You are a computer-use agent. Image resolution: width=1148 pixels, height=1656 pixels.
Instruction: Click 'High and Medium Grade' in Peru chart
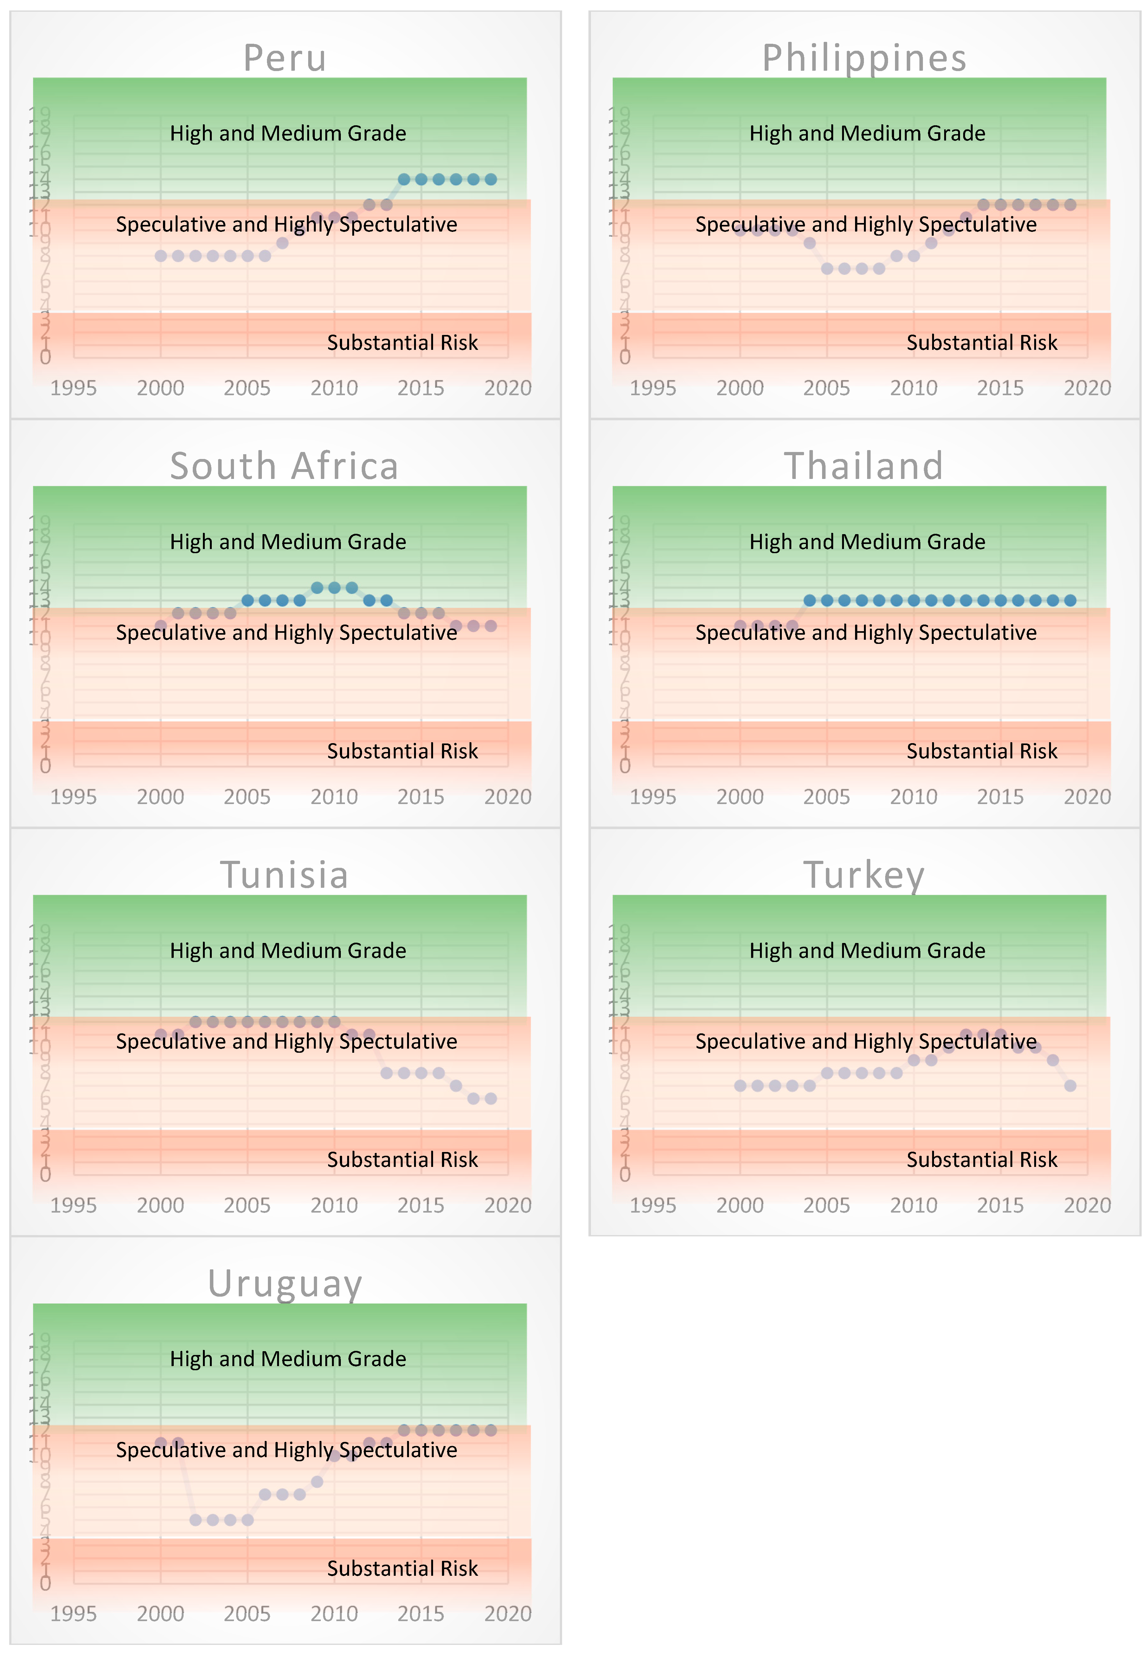coord(288,133)
